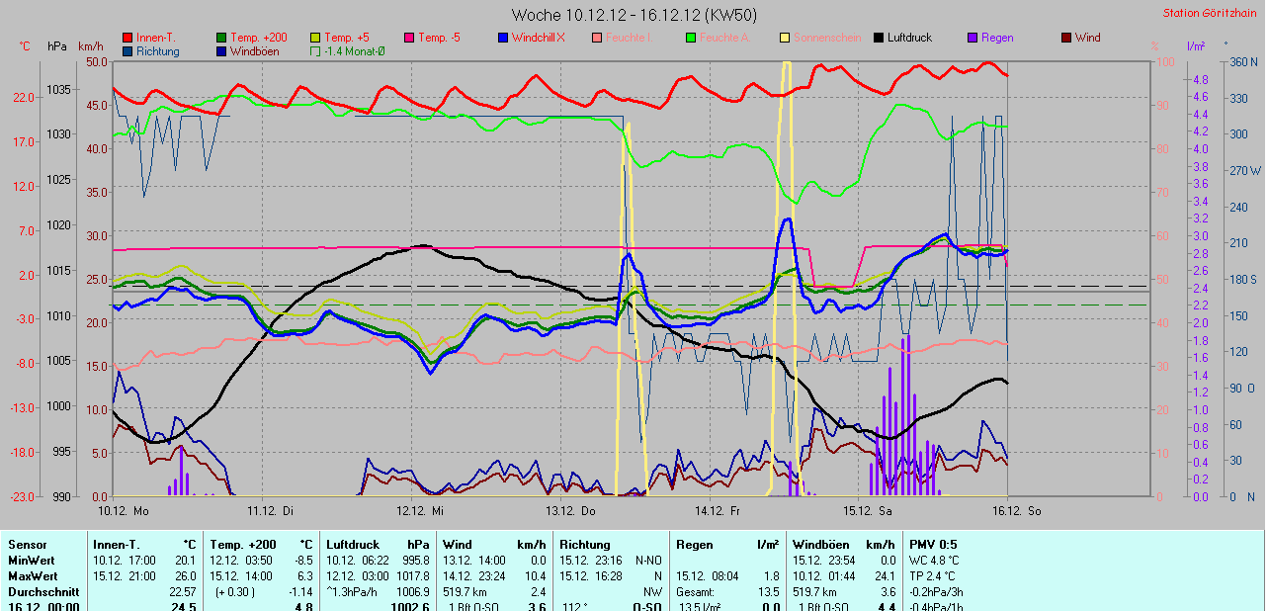Click the yellow Sonnenschein legend swatch

[x=785, y=38]
